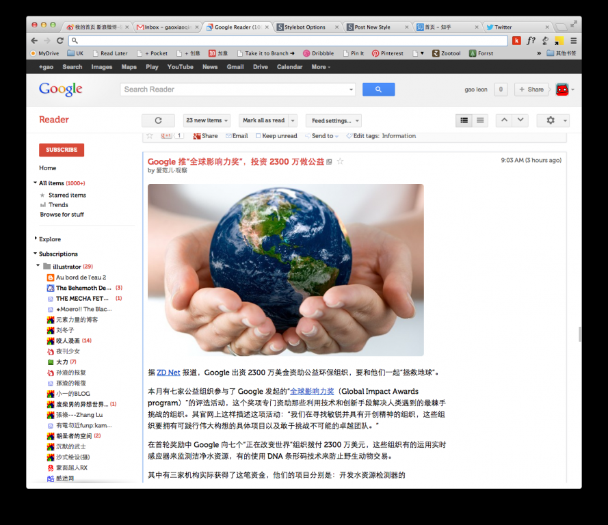Click the + Share button
Screen dimensions: 608x525
tap(531, 90)
